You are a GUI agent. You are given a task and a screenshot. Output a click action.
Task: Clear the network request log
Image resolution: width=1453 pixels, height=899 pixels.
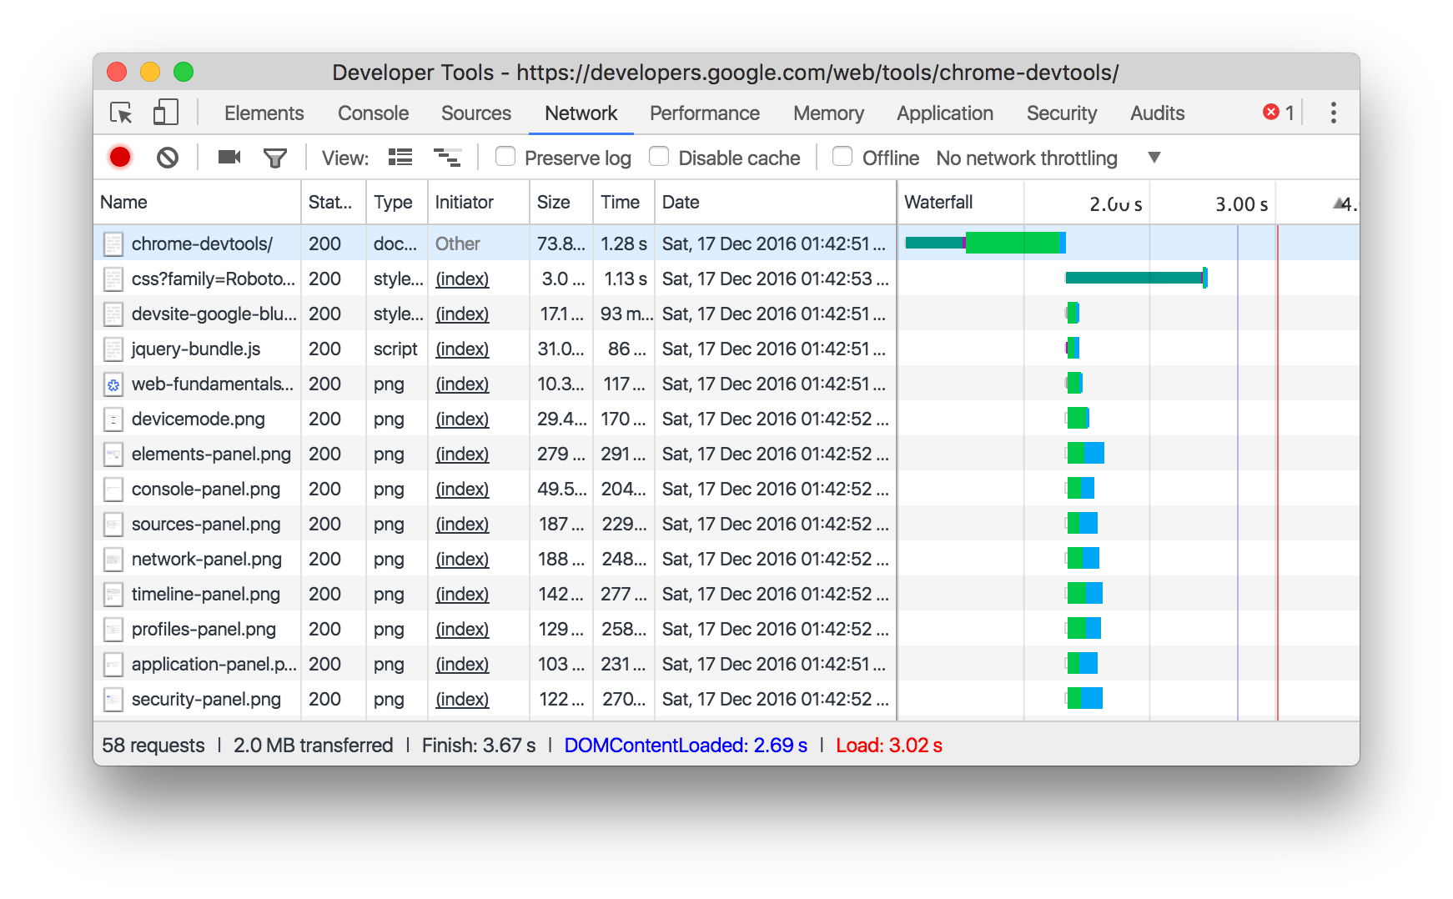(x=167, y=157)
